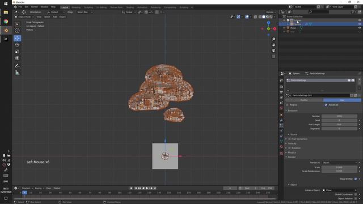363x204 pixels.
Task: Select the Transform tool
Action: 17,58
